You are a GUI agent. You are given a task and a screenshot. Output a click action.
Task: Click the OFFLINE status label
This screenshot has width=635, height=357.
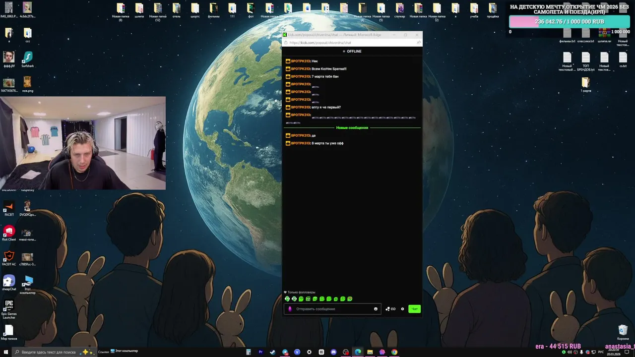[x=352, y=52]
